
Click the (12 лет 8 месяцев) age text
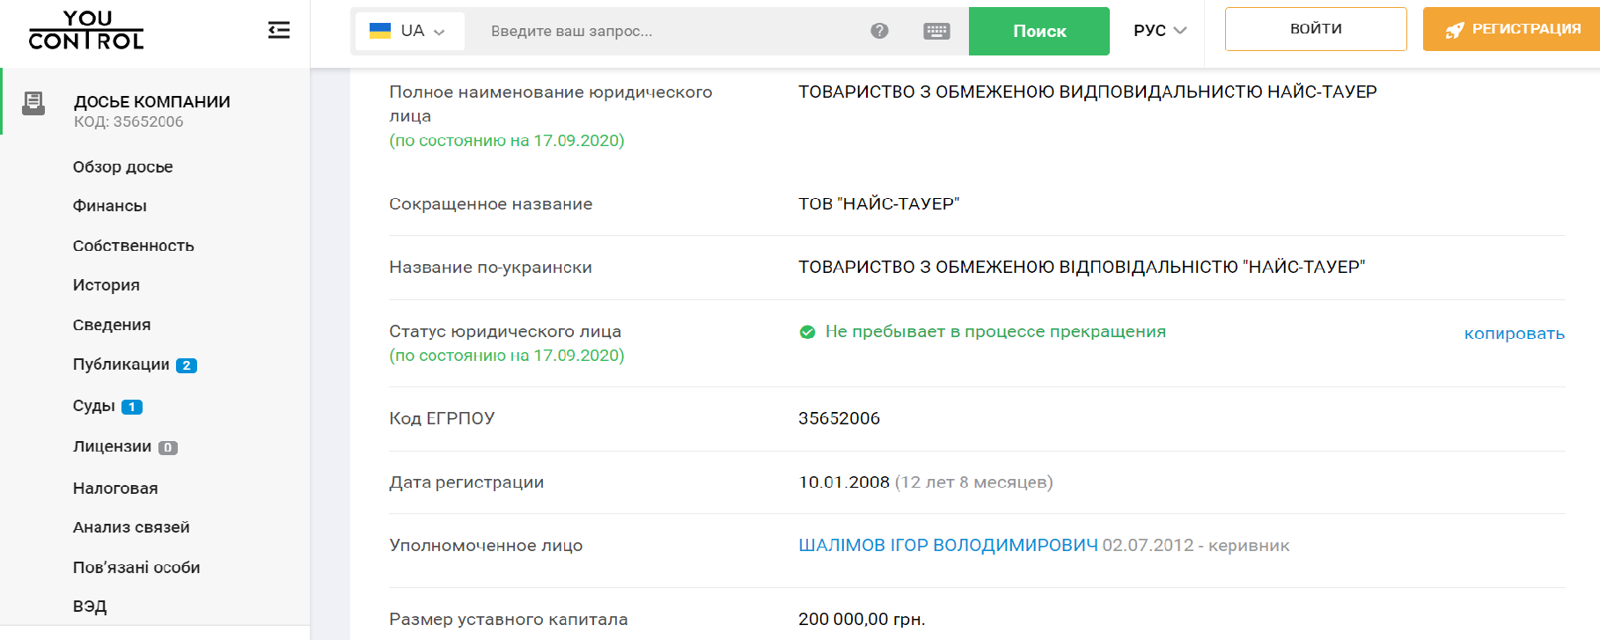coord(973,482)
